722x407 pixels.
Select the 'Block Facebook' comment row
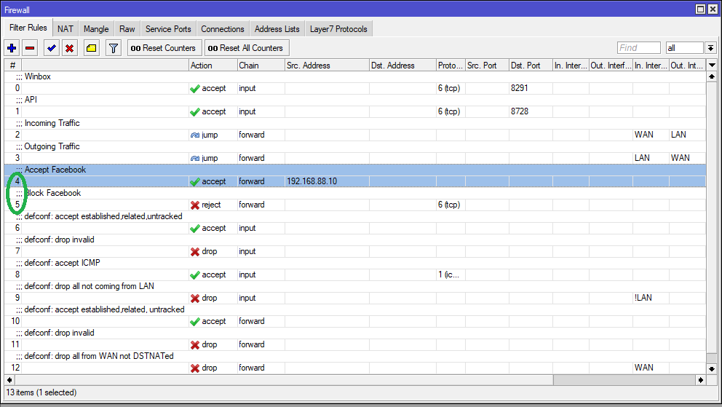pos(354,194)
